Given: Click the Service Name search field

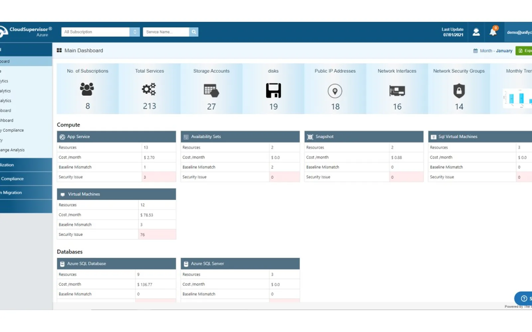Looking at the screenshot, I should point(166,32).
